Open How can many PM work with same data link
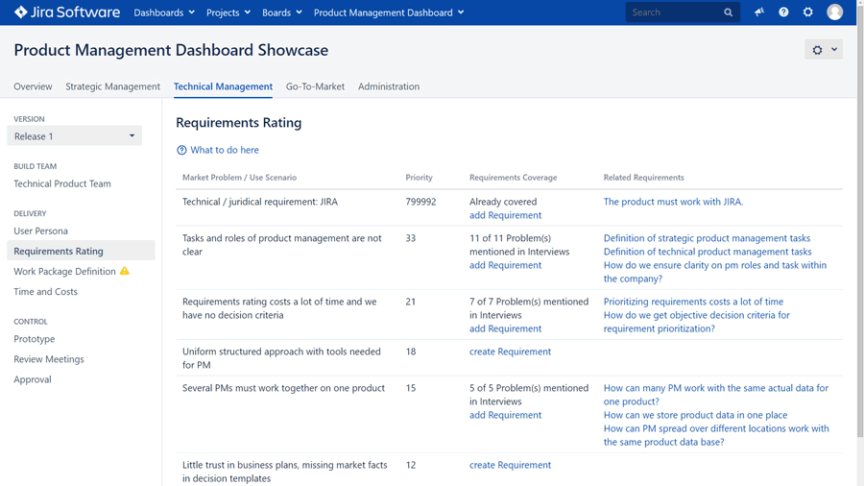The image size is (864, 486). [x=716, y=395]
